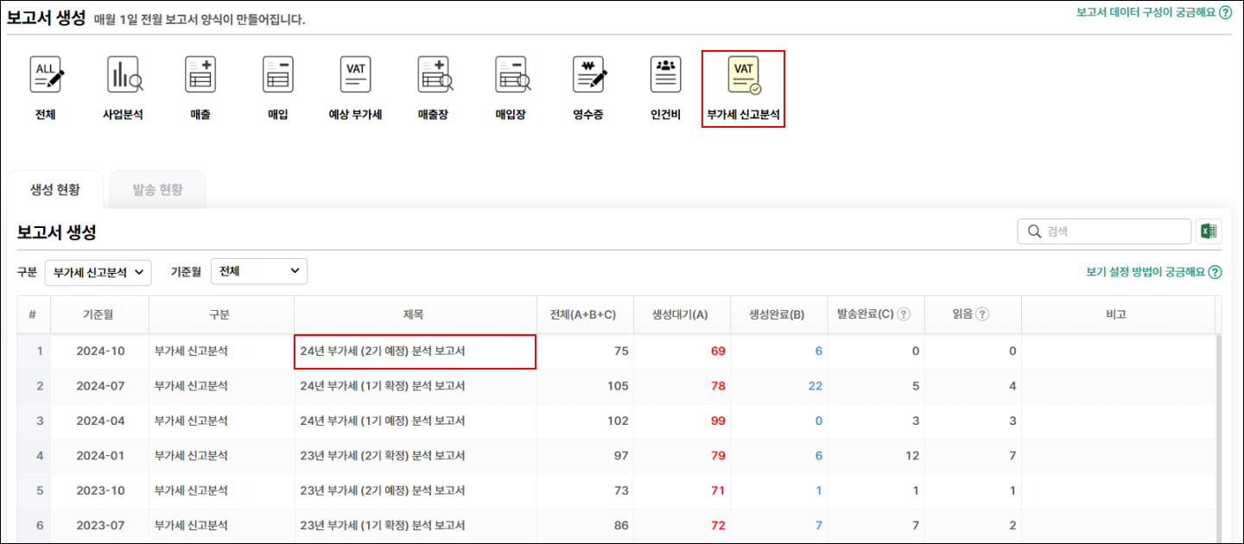Open the 예상 부가세 VAT icon
Screen dimensions: 1244x544
tap(355, 76)
